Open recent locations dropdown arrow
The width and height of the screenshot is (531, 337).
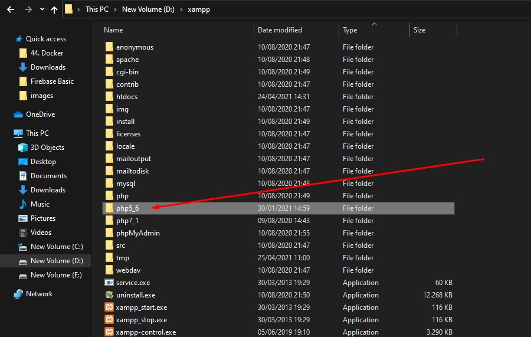coord(42,9)
